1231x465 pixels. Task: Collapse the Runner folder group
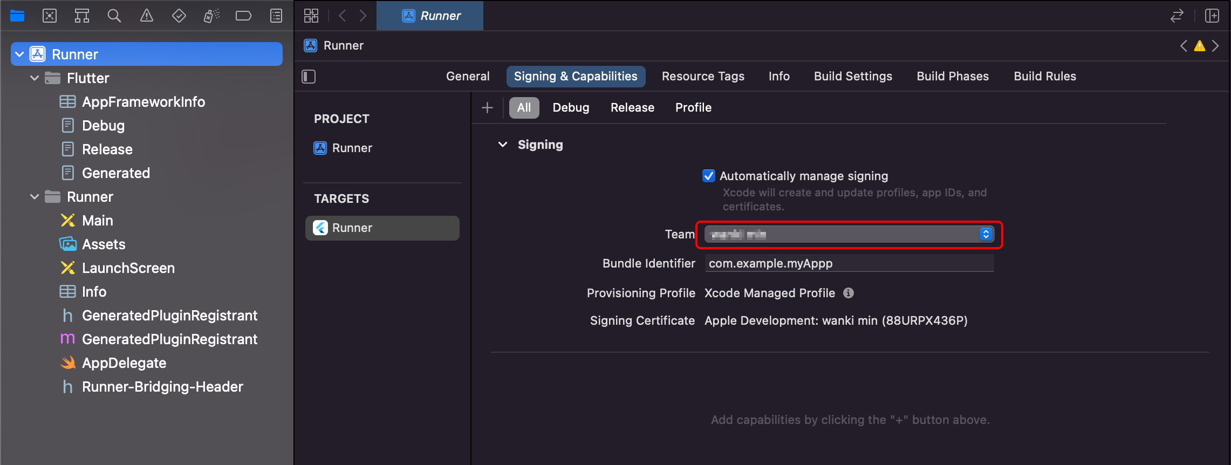click(x=35, y=197)
